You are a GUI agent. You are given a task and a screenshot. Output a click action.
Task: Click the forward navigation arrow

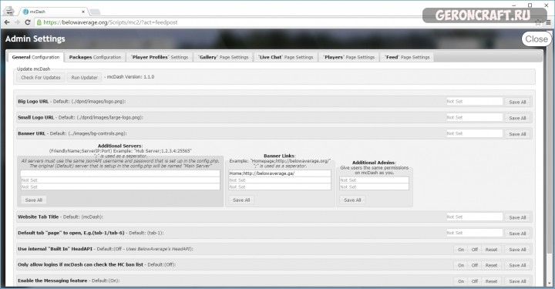[x=17, y=22]
